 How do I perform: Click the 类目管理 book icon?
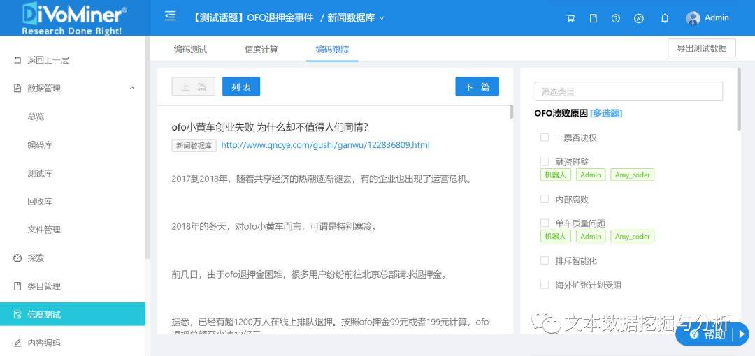click(17, 286)
